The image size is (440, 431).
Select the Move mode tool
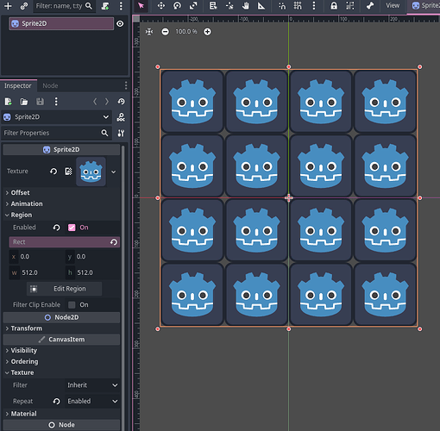click(161, 6)
